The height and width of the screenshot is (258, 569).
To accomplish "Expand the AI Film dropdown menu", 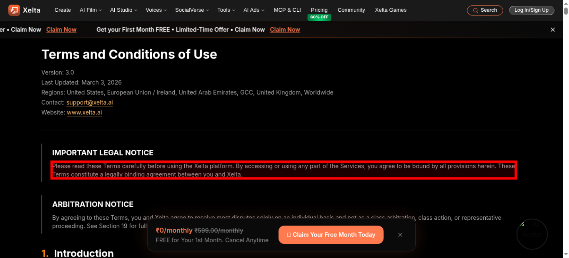I will coord(91,10).
